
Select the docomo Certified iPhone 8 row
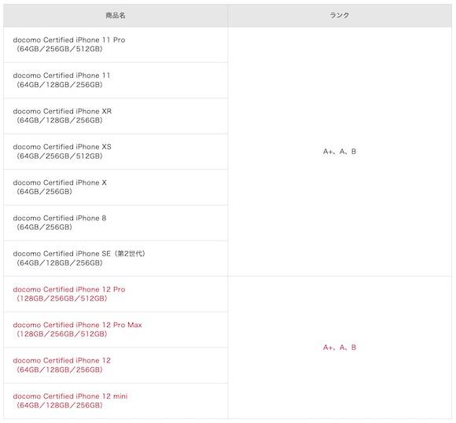[116, 223]
